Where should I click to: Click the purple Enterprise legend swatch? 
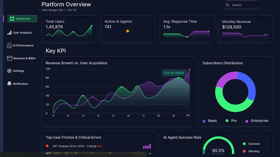(247, 121)
